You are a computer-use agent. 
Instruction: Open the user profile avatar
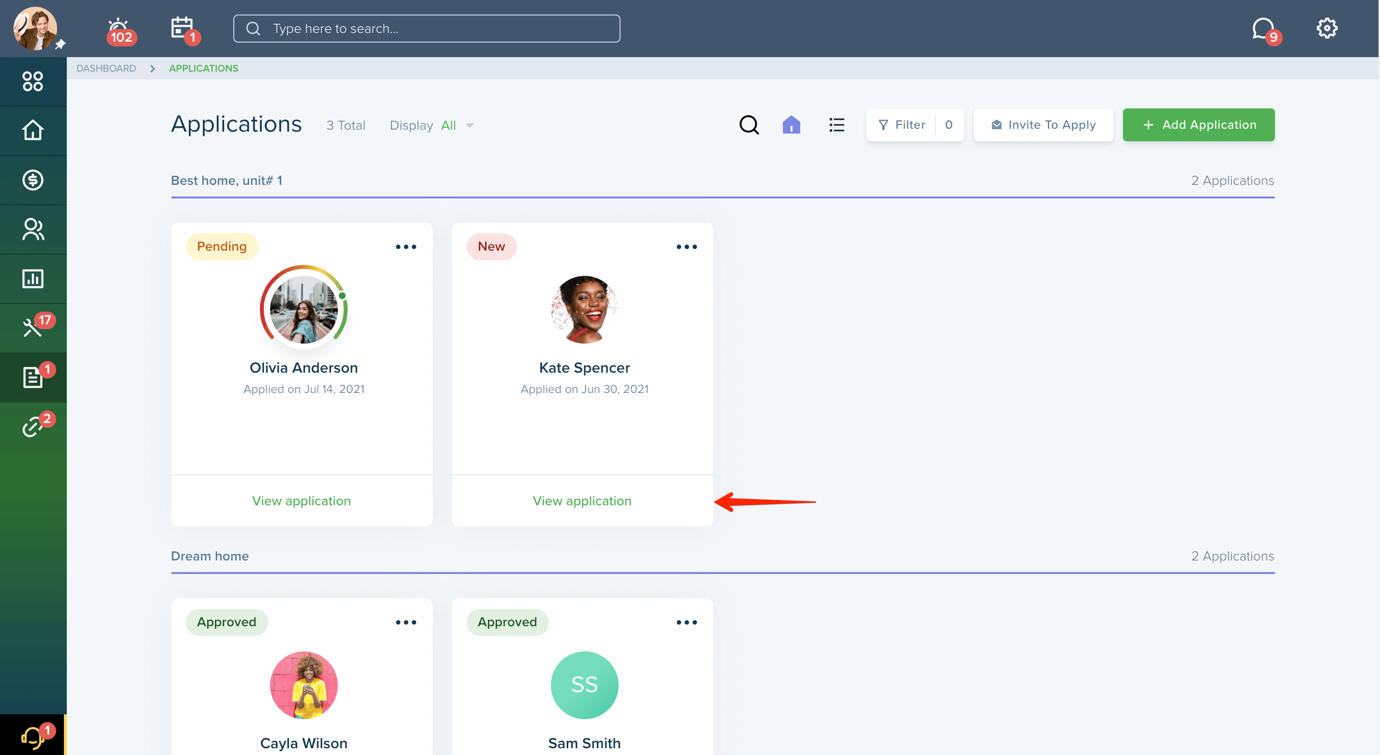tap(35, 29)
